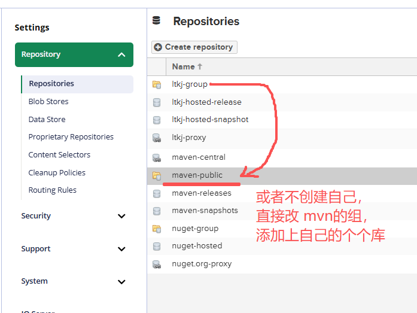Click the ltkj-hosted-release database icon
This screenshot has width=417, height=313.
157,102
